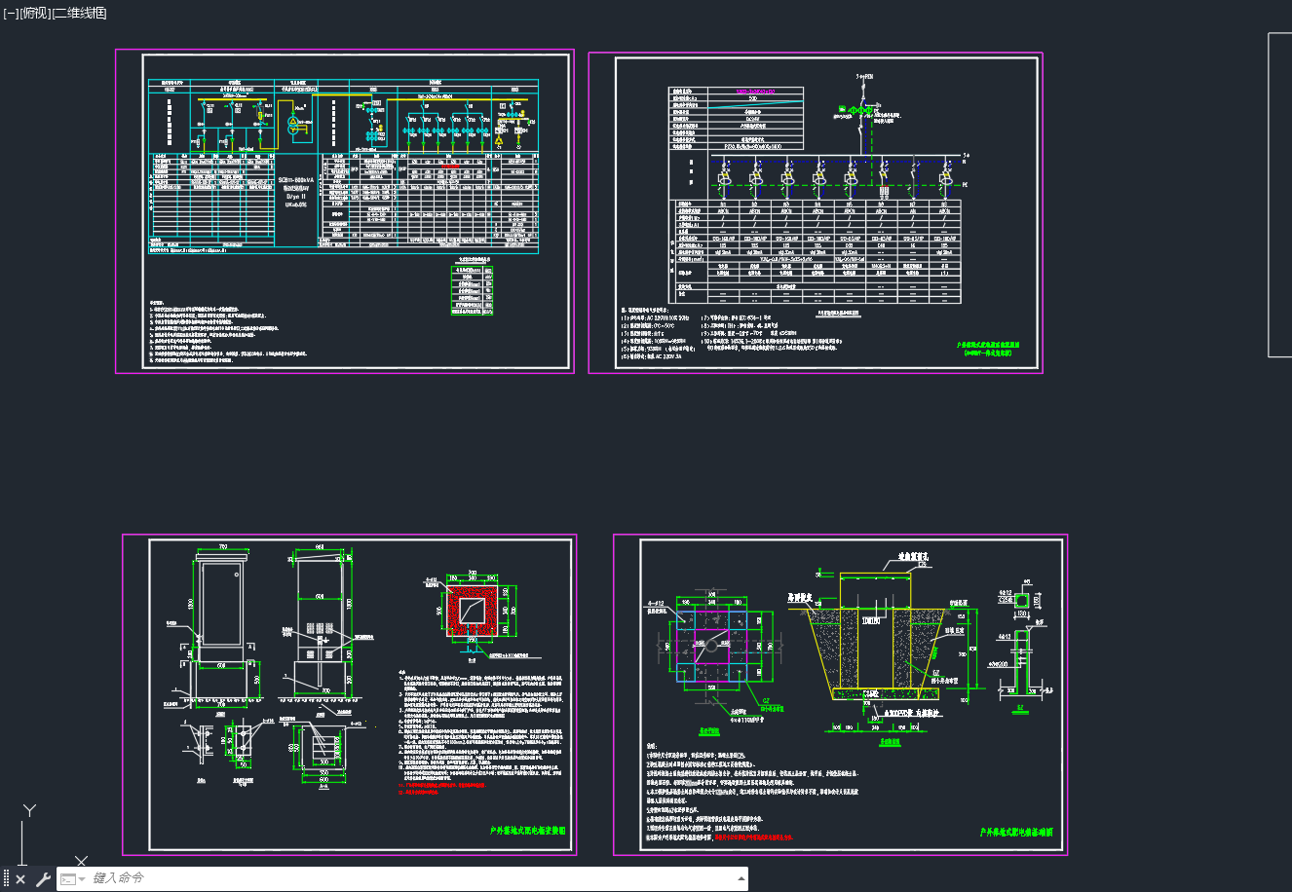Open the 俯视 view controls menu
Screen dimensions: 1292x892
pos(35,13)
